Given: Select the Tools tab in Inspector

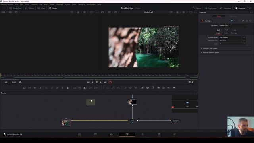Looking at the screenshot, I should [219, 16].
